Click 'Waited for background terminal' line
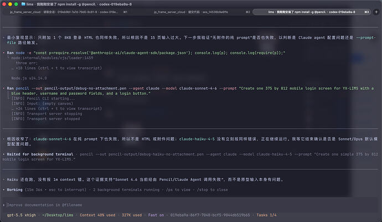This screenshot has height=222, width=382. 40,154
